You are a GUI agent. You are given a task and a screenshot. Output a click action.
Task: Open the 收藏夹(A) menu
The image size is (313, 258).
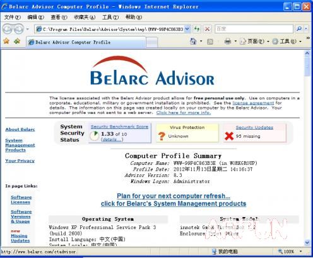(x=85, y=17)
